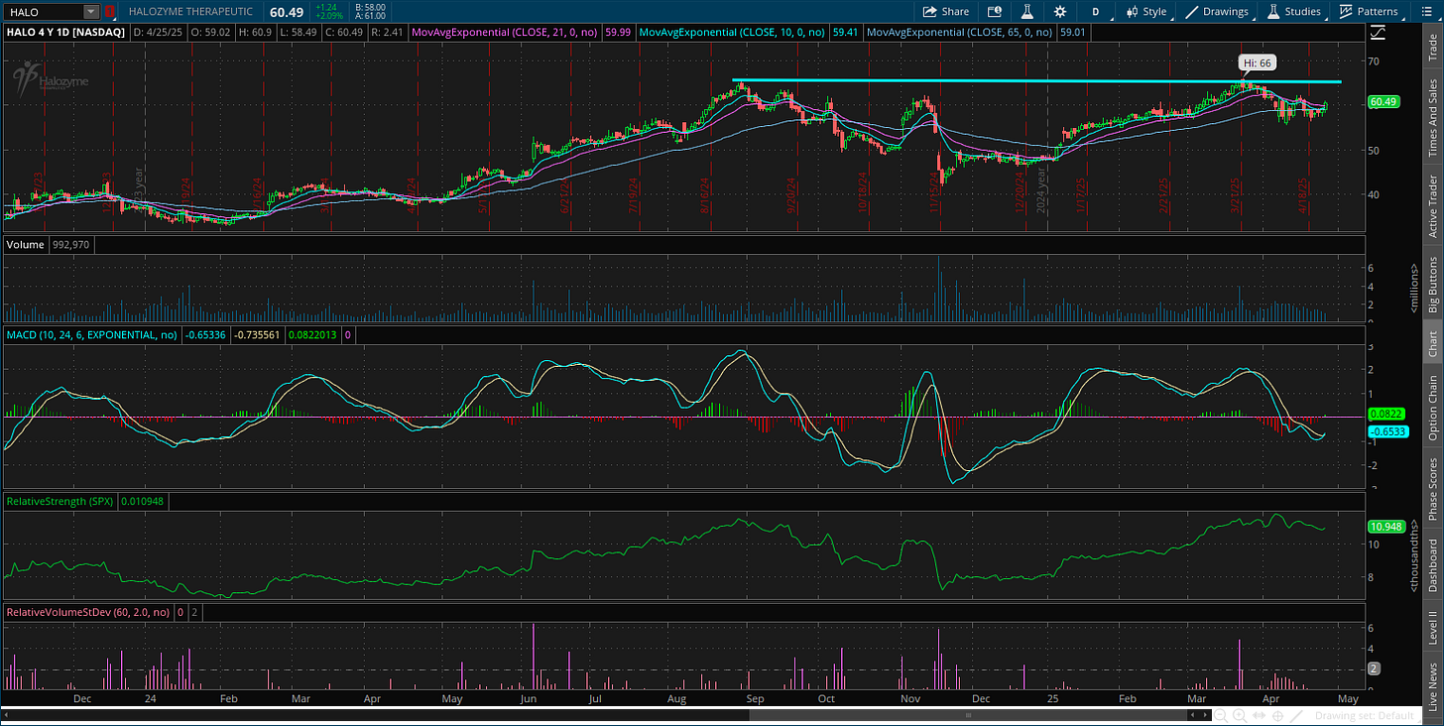Open the Style dropdown menu
1444x726 pixels.
(1145, 12)
